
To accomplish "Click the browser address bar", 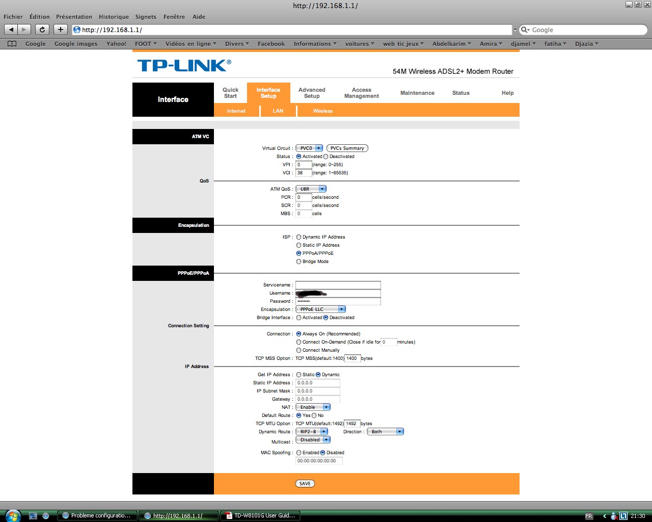I will 291,30.
